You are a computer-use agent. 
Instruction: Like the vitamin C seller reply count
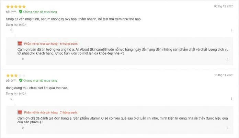pyautogui.click(x=23, y=128)
